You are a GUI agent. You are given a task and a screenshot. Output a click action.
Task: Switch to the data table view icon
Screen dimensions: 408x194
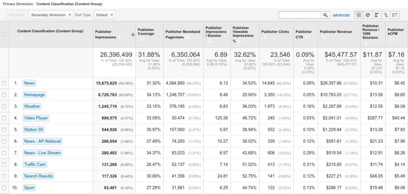point(359,15)
